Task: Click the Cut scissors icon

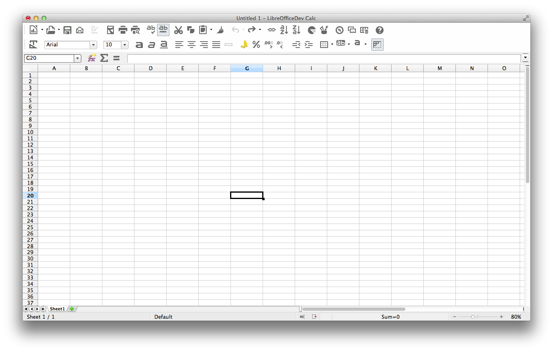Action: [x=179, y=30]
